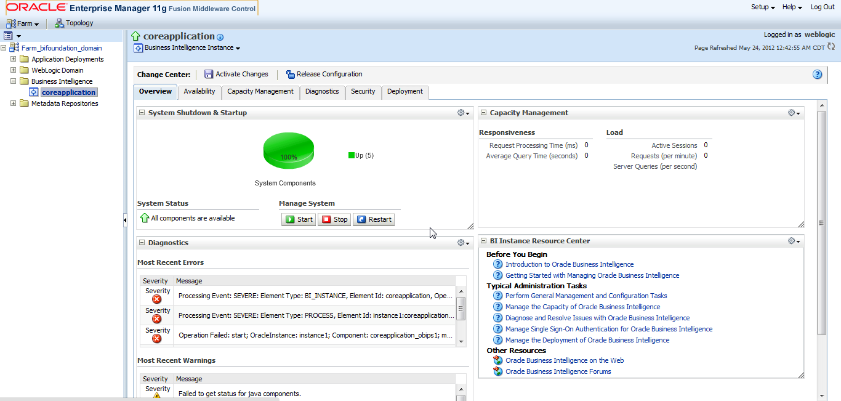Switch to the Diagnostics tab
841x401 pixels.
(x=322, y=92)
